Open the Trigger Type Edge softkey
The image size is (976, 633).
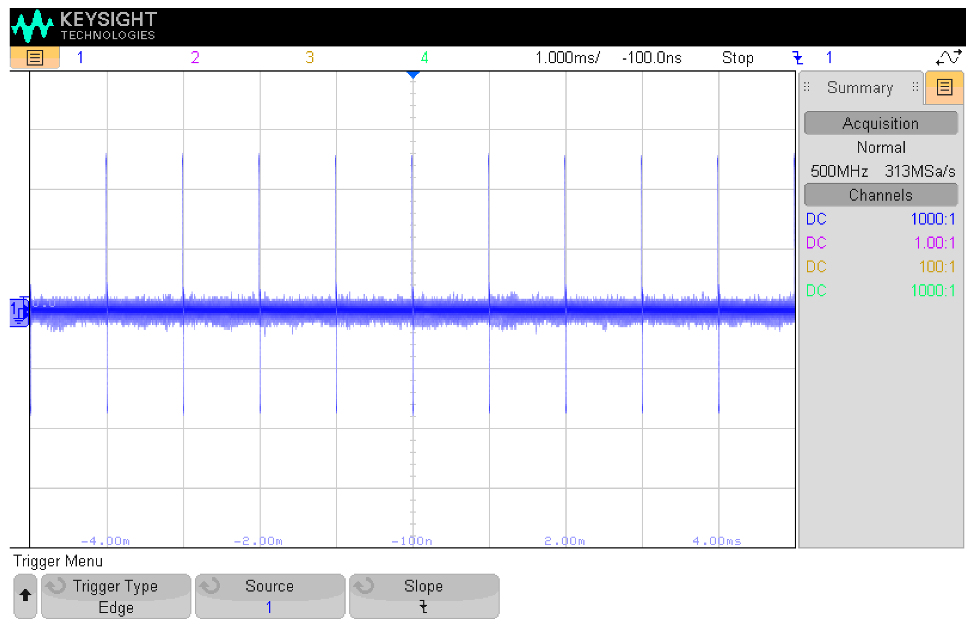click(116, 596)
